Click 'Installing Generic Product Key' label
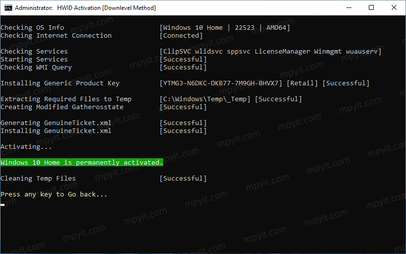Image resolution: width=406 pixels, height=254 pixels. tap(60, 83)
